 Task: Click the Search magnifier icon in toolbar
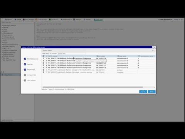point(6,19)
